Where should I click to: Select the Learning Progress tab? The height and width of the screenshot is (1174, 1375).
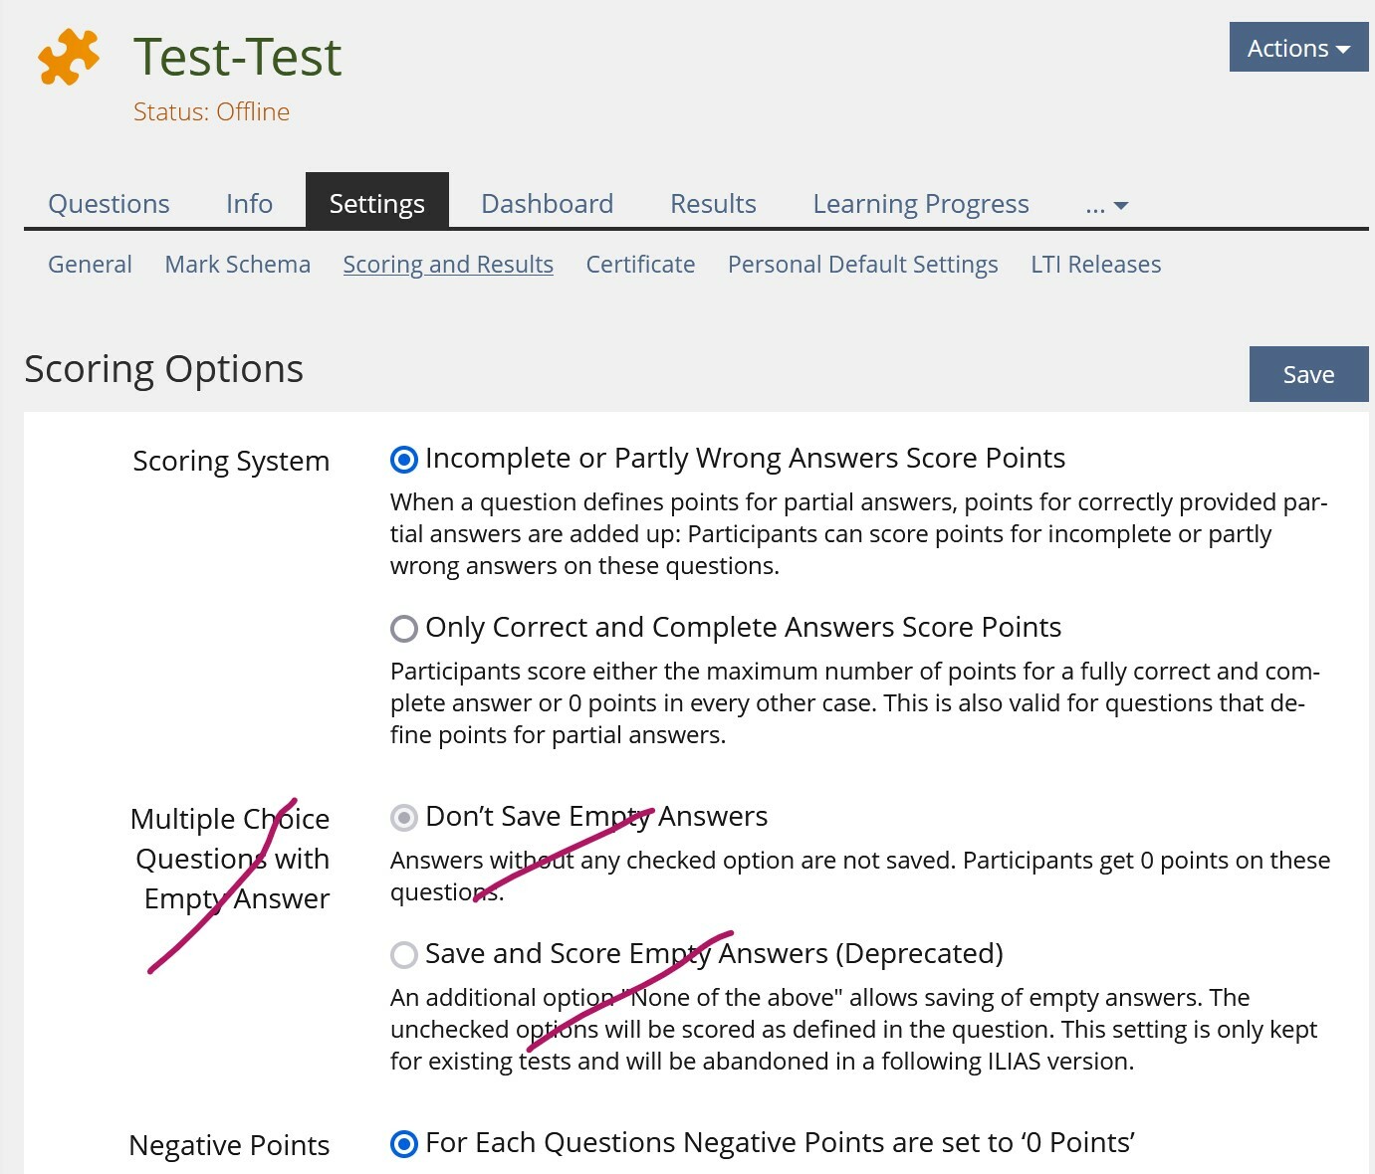pyautogui.click(x=920, y=204)
